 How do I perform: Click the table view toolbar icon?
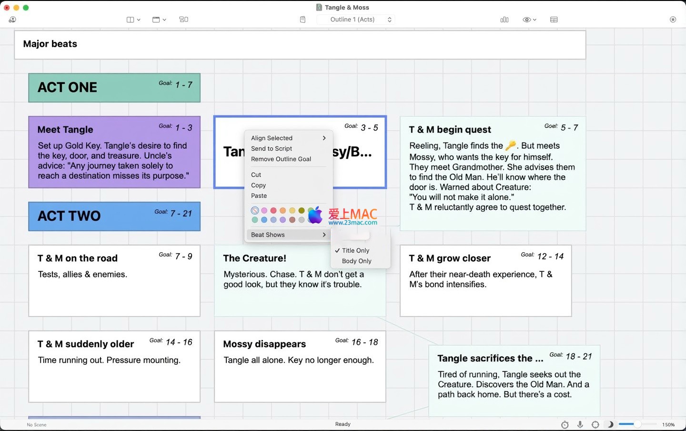(554, 20)
